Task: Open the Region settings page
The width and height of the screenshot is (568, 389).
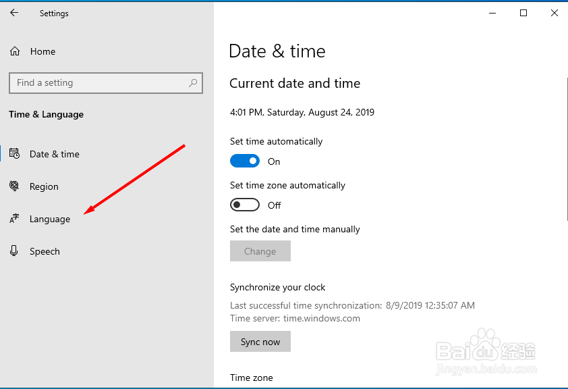Action: [x=44, y=186]
